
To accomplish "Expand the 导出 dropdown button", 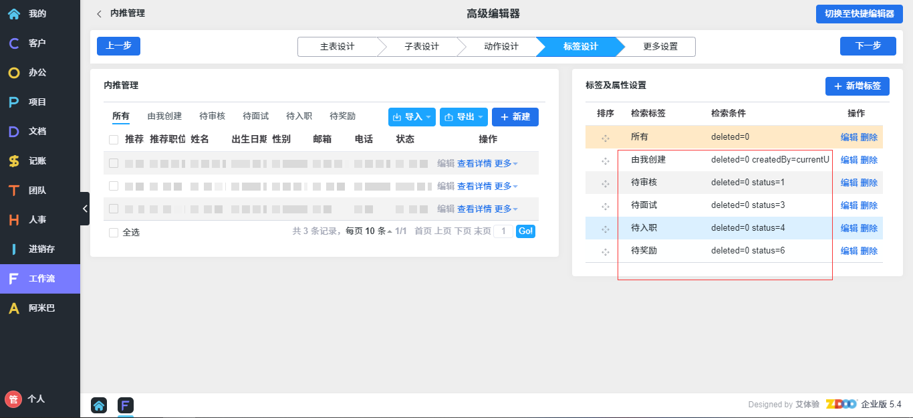I will point(463,117).
